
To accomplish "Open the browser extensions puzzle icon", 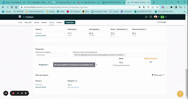I will (171, 7).
